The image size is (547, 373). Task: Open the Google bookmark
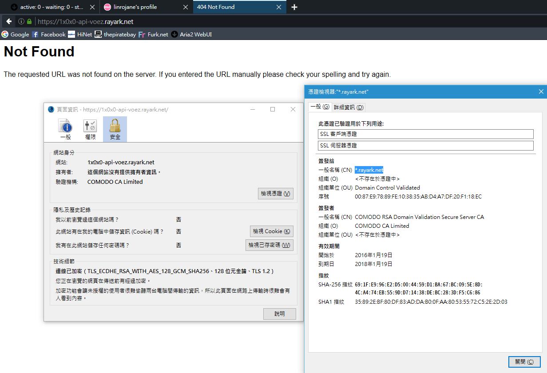pos(16,34)
